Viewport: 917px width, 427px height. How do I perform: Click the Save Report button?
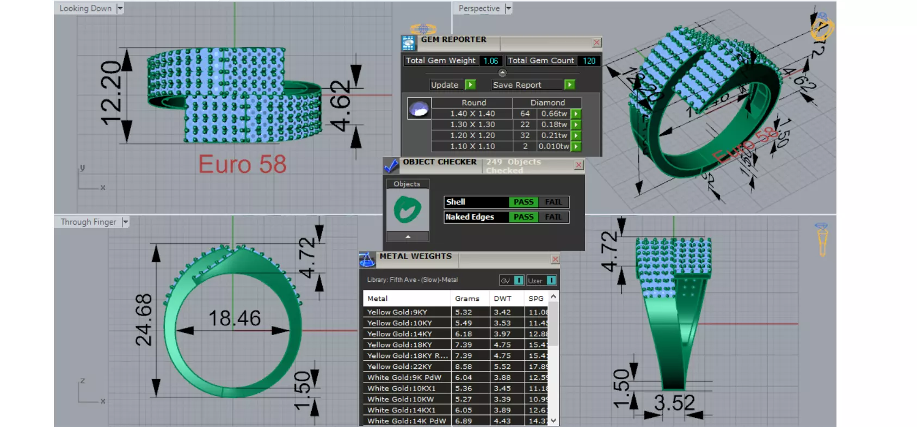click(527, 85)
